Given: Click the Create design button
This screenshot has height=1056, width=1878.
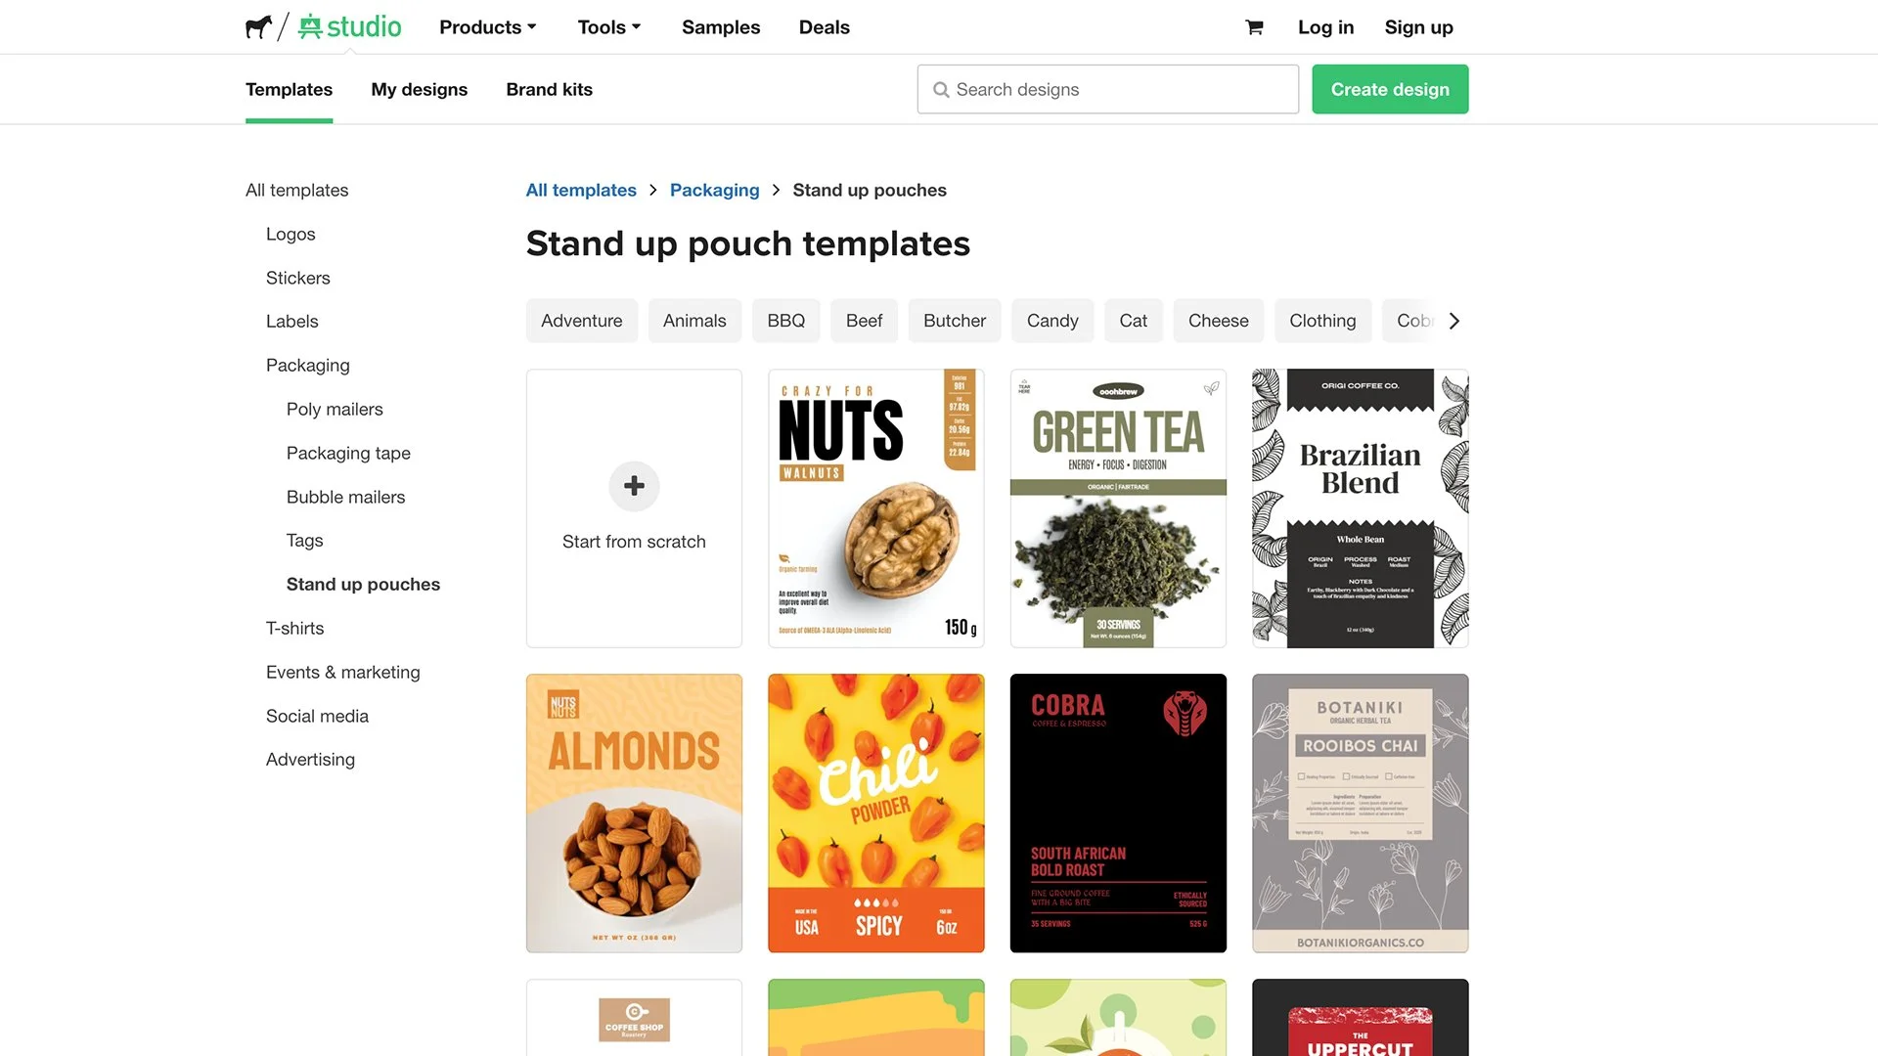Looking at the screenshot, I should [1390, 89].
